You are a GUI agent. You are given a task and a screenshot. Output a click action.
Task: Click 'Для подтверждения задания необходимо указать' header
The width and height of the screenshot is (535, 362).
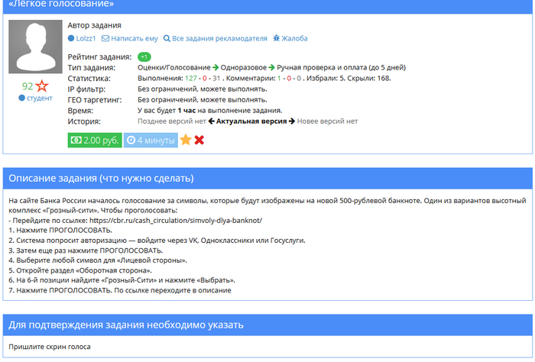pos(267,325)
